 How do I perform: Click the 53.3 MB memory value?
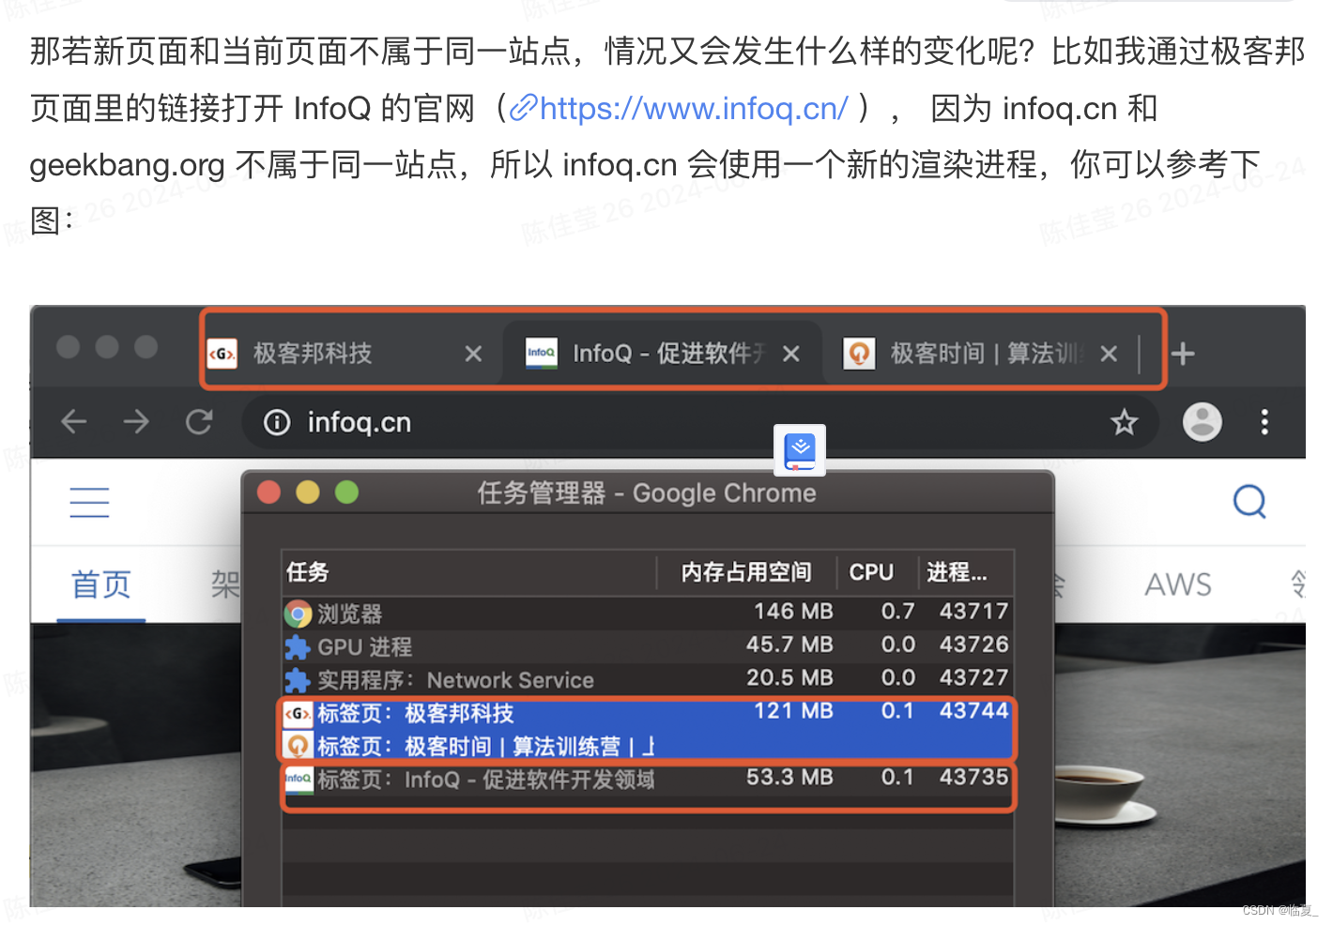point(789,777)
